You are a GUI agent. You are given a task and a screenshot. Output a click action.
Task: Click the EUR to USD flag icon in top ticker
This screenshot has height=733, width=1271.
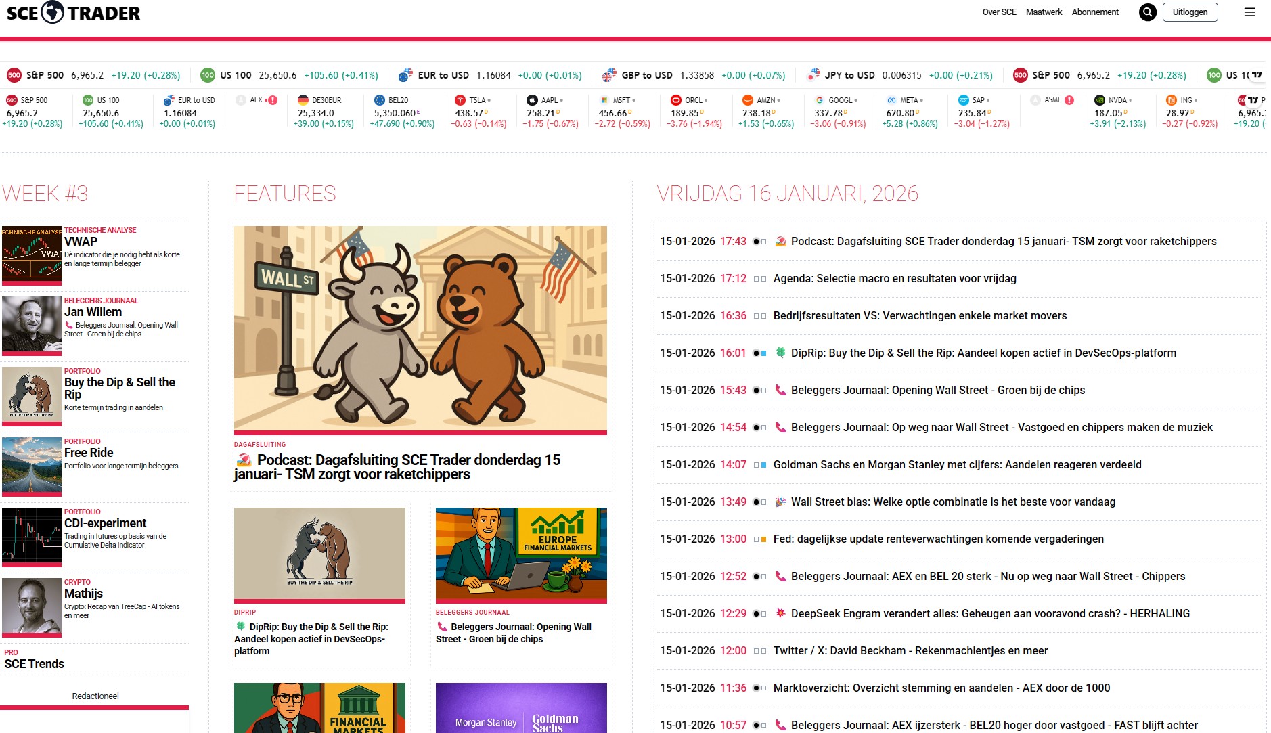pos(405,74)
